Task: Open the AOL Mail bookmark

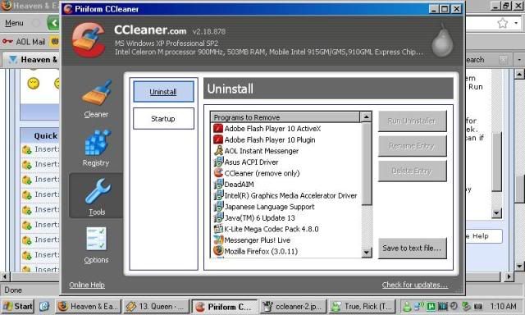Action: pyautogui.click(x=24, y=42)
